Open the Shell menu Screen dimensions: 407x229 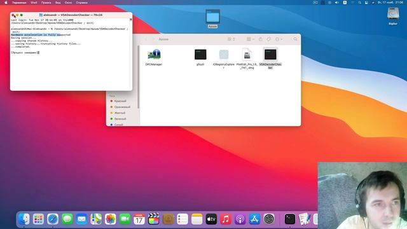tap(34, 3)
